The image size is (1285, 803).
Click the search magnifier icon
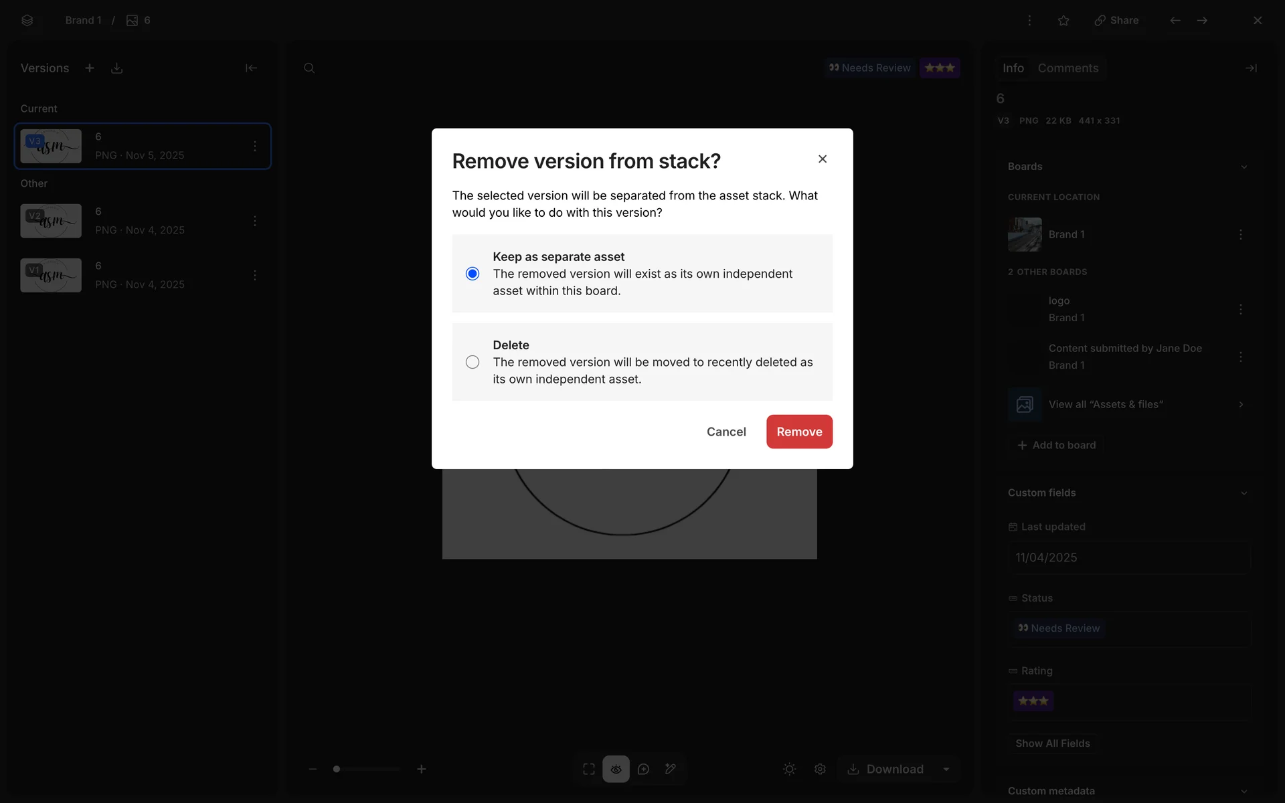309,68
